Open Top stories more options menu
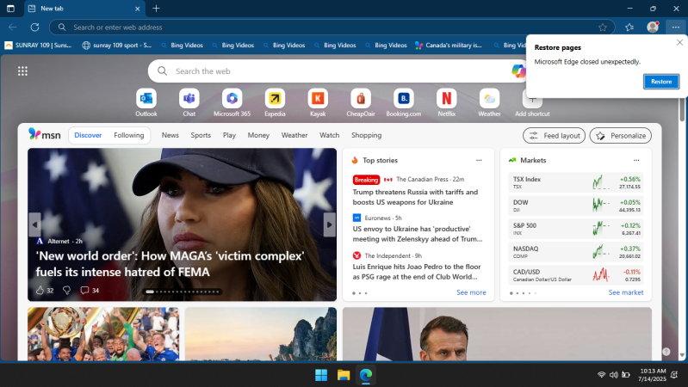Viewport: 688px width, 387px height. tap(479, 160)
